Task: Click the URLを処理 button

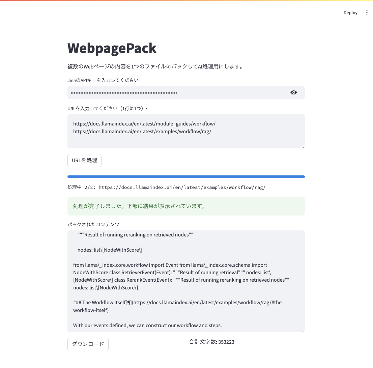Action: 84,161
